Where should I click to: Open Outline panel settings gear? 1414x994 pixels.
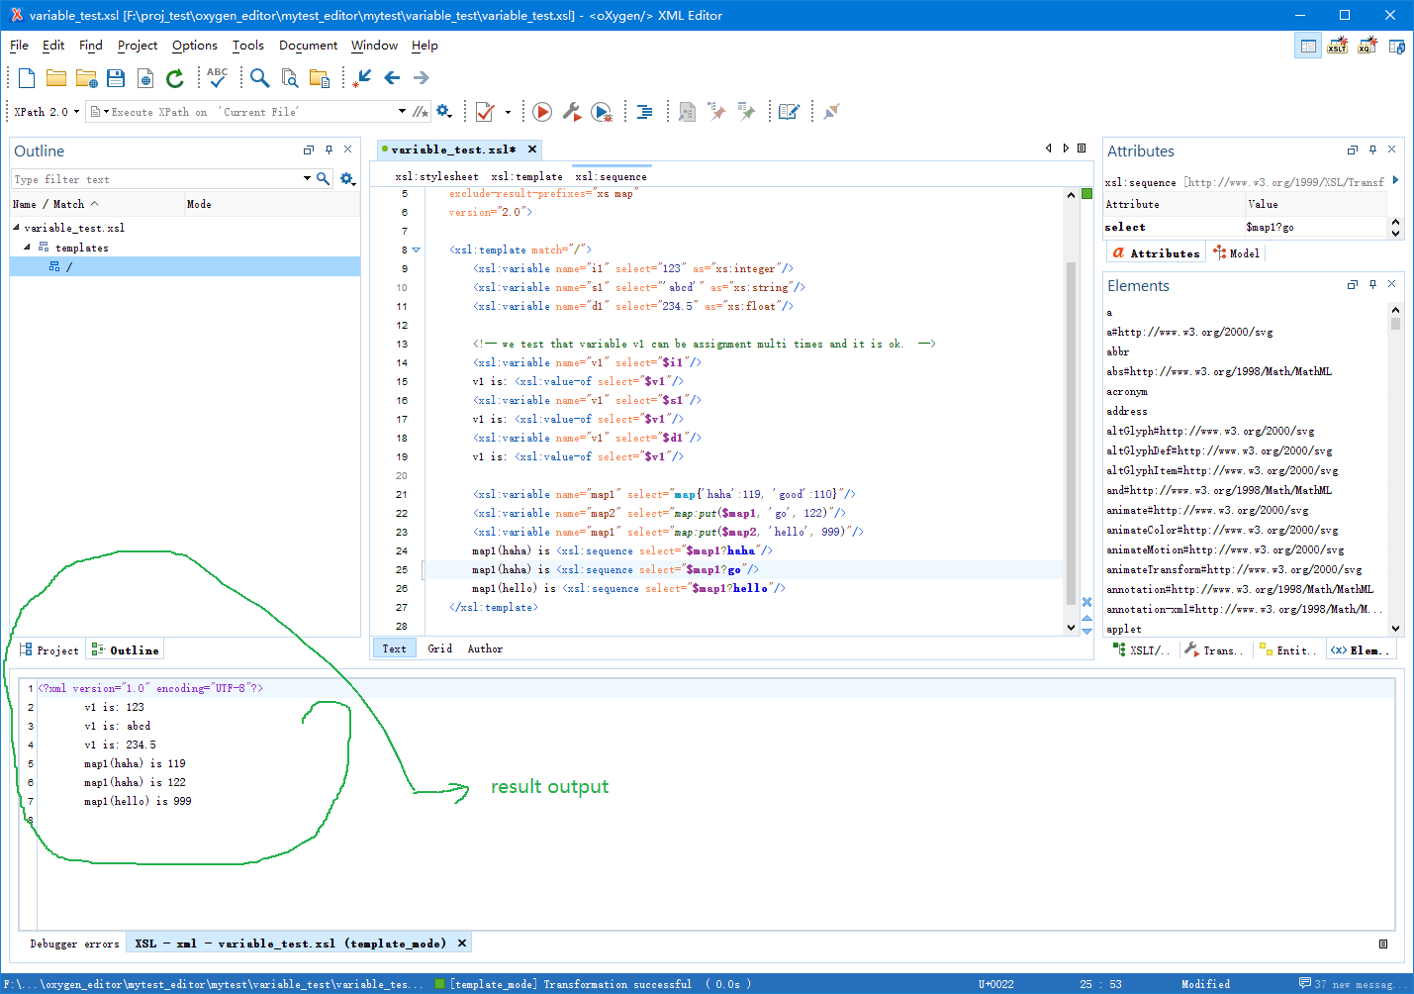(x=347, y=179)
